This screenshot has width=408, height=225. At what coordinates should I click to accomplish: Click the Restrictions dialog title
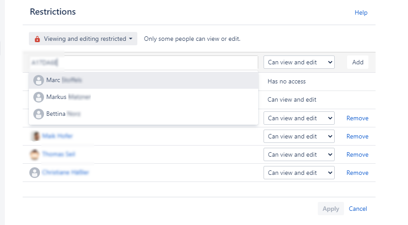tap(53, 12)
